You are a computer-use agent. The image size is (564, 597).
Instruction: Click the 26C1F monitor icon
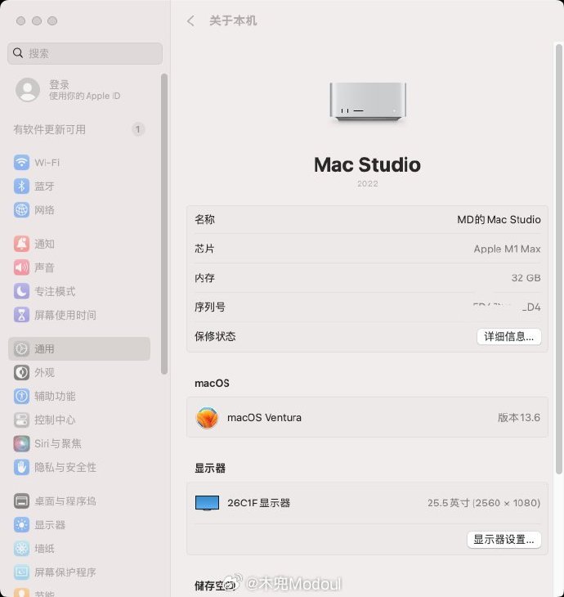[x=207, y=503]
